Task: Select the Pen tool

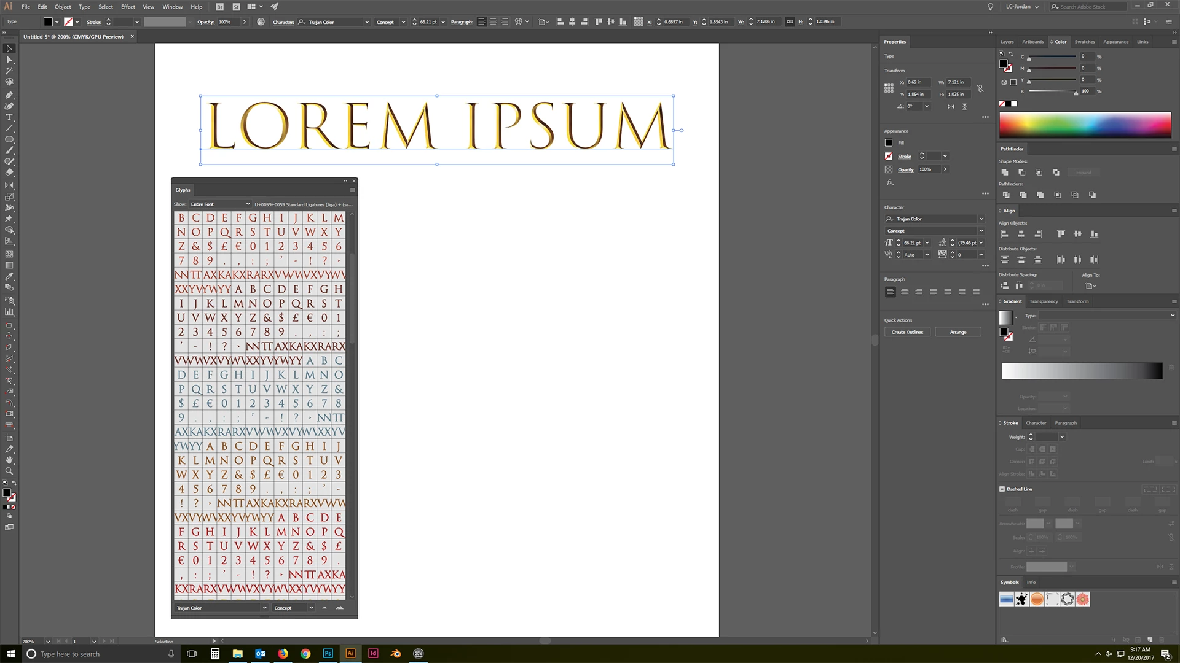Action: point(9,95)
